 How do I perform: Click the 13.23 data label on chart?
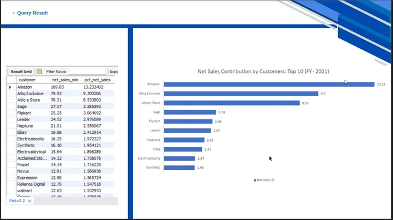point(381,84)
